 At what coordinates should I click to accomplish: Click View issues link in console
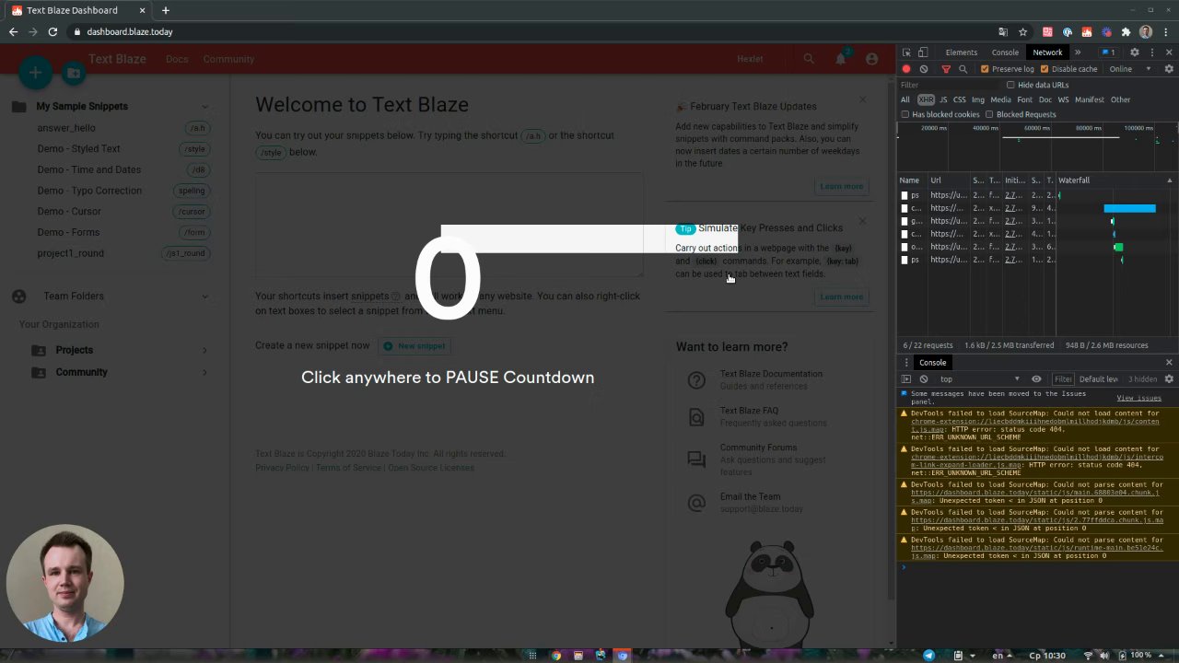1138,398
